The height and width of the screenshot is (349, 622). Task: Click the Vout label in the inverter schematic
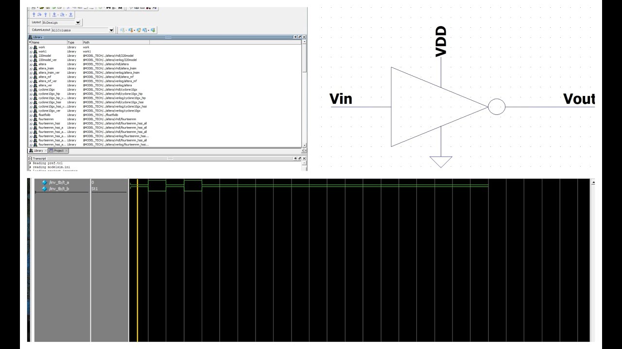579,99
